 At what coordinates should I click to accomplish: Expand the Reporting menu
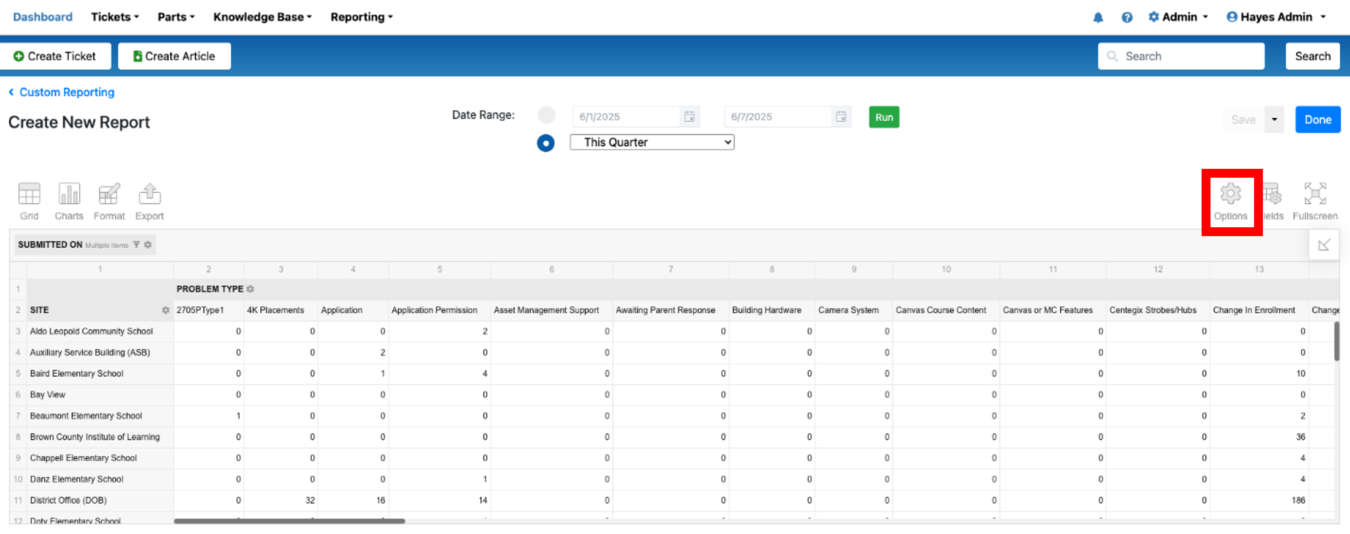(x=361, y=17)
